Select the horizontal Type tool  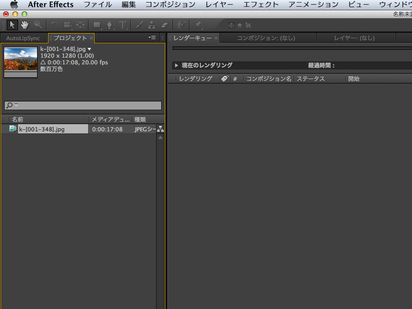pos(123,25)
